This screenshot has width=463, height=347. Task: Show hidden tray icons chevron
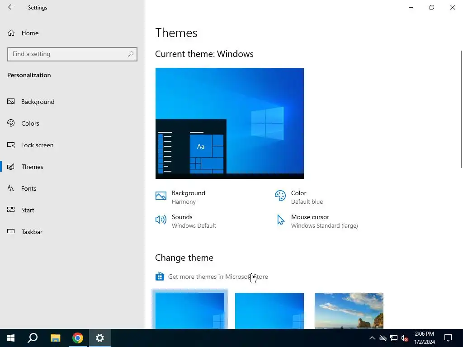click(372, 338)
